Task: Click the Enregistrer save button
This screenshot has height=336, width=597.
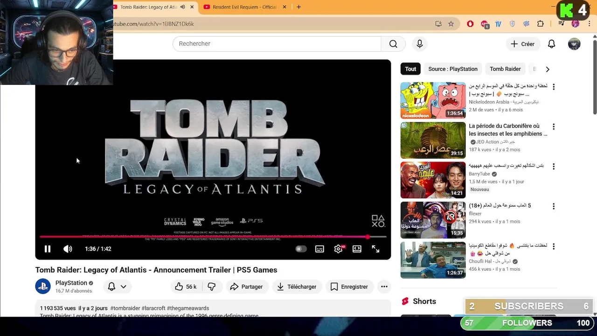Action: click(349, 287)
